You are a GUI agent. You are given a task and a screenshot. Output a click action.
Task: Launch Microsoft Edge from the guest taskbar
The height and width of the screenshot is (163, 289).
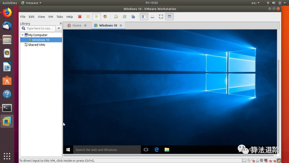tap(157, 150)
